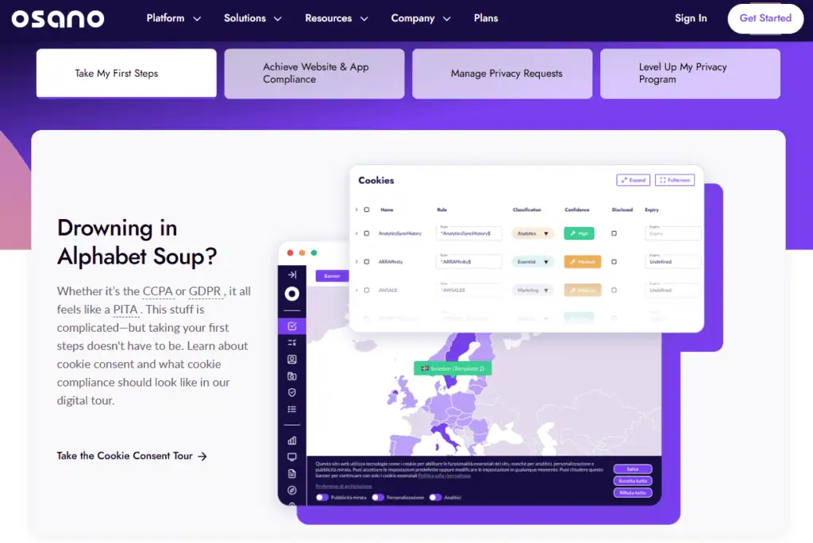Check Disclosed box for ARRAffinity
Screen dimensions: 813x543
pos(614,262)
